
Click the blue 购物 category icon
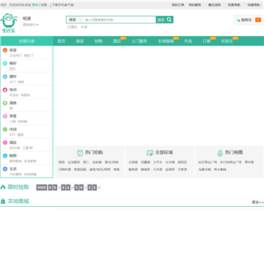tap(5, 155)
